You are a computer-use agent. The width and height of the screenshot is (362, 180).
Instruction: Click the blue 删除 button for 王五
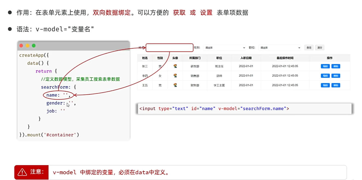click(x=336, y=85)
